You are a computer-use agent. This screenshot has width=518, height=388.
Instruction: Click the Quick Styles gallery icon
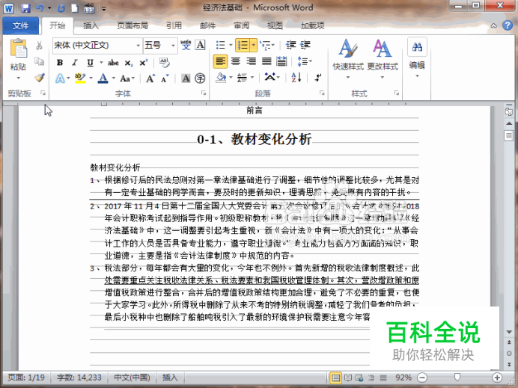tap(348, 49)
